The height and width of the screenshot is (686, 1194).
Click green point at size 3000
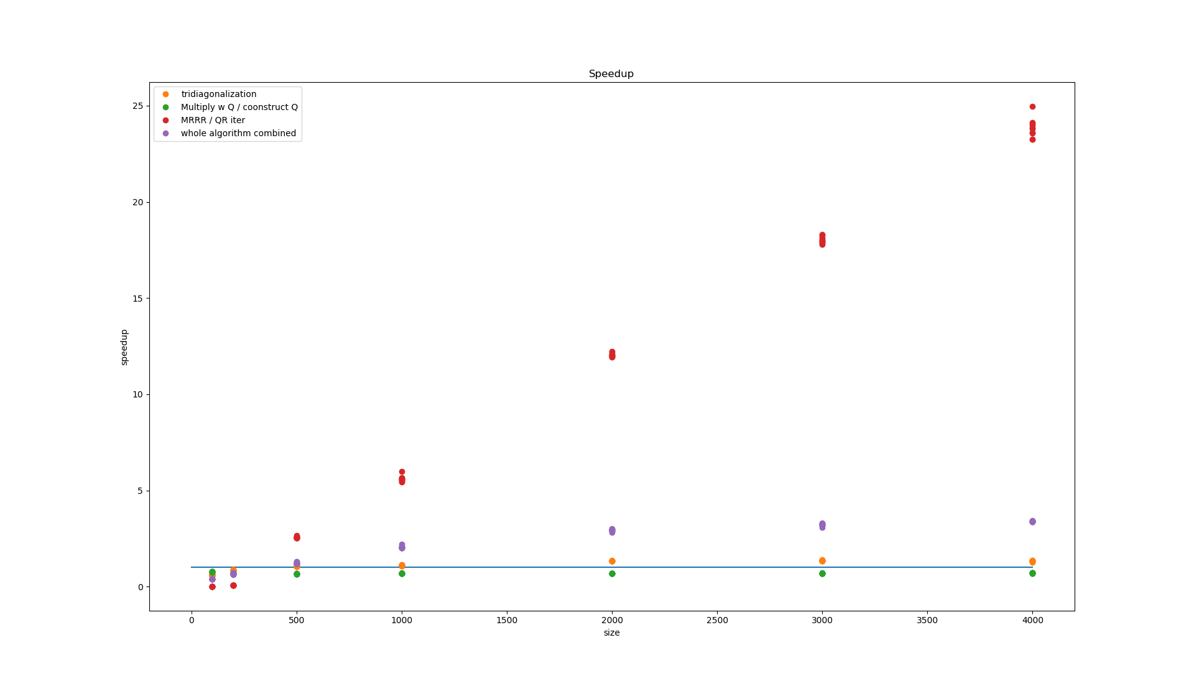click(822, 573)
